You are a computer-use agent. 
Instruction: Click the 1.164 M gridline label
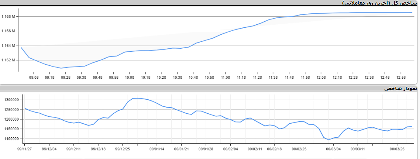tap(8, 46)
